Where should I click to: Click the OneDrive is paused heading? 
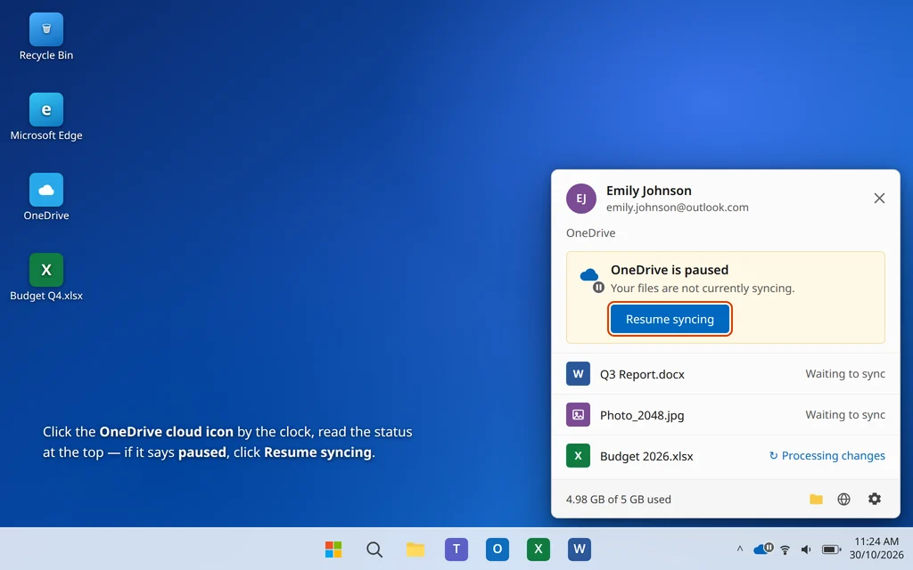pos(670,270)
